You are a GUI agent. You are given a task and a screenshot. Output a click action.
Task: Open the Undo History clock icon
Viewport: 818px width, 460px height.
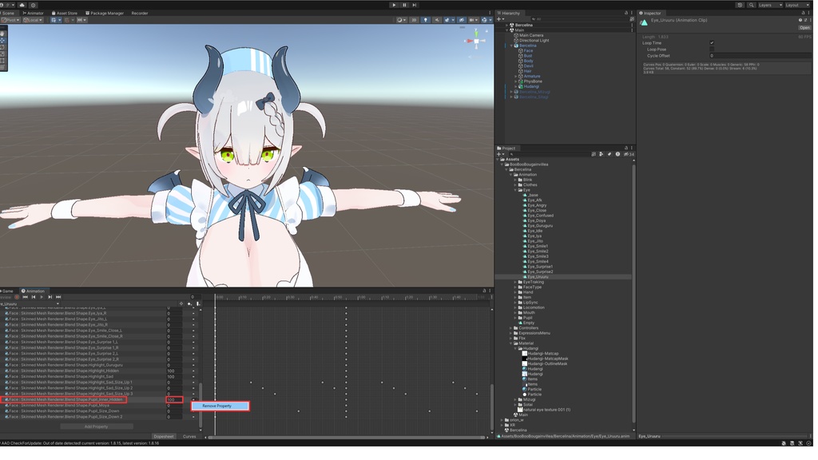[x=740, y=5]
